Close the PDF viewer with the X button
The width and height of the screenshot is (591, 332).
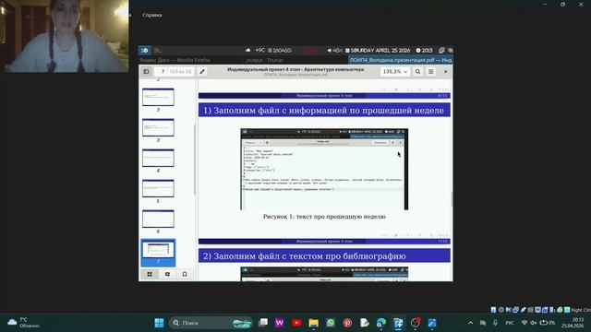(445, 72)
